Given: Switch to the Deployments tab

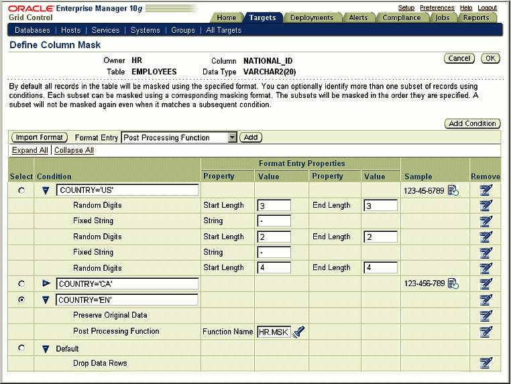Looking at the screenshot, I should [x=312, y=17].
